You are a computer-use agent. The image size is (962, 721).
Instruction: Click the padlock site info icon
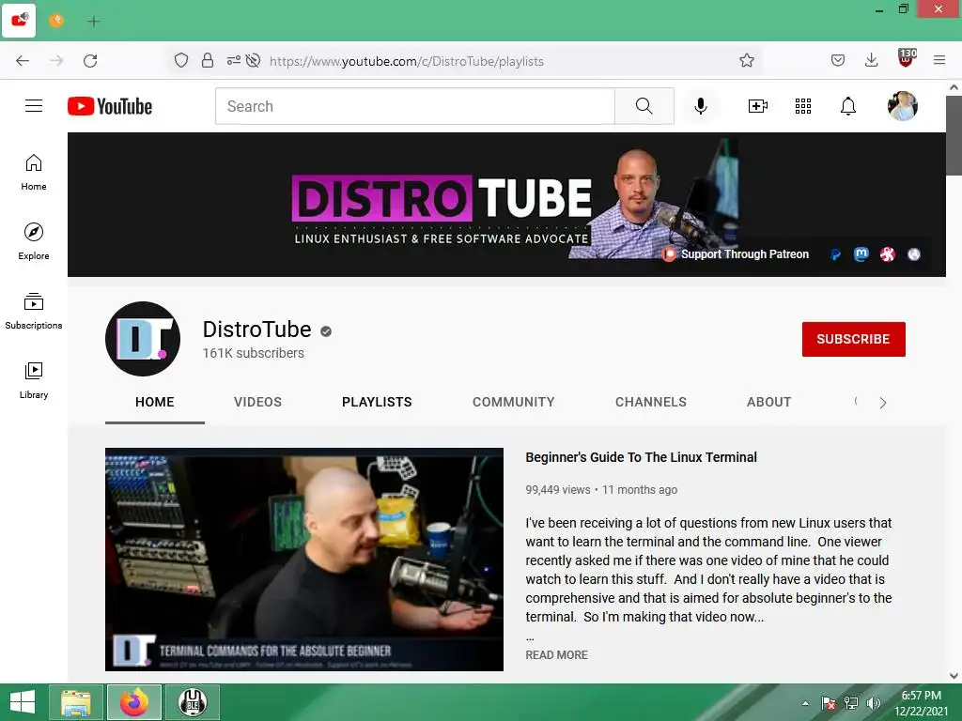tap(208, 61)
